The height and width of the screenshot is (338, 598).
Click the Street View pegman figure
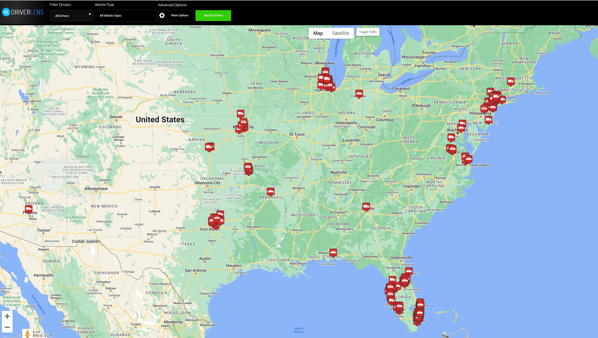point(27,334)
